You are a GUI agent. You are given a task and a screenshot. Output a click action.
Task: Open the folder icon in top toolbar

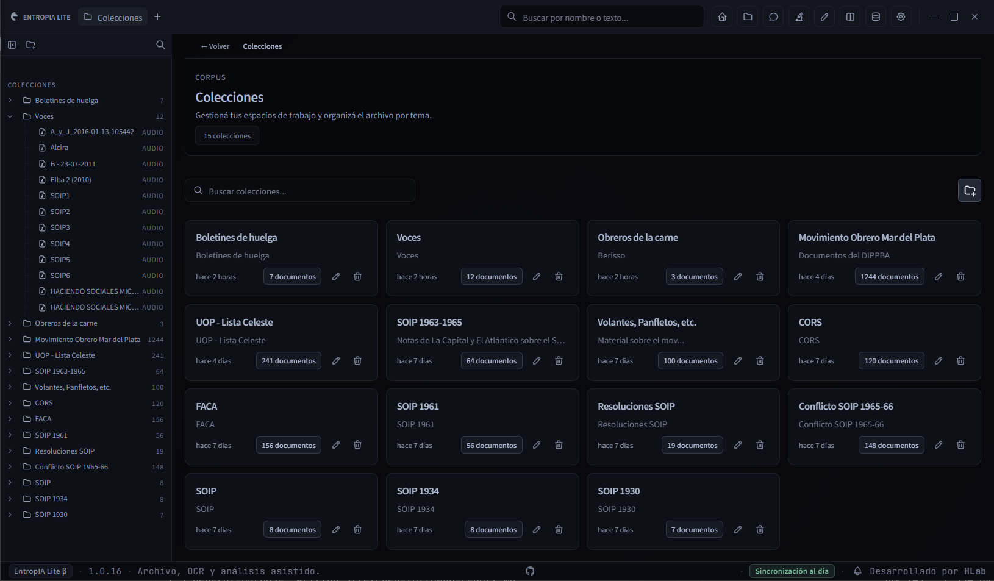[748, 17]
